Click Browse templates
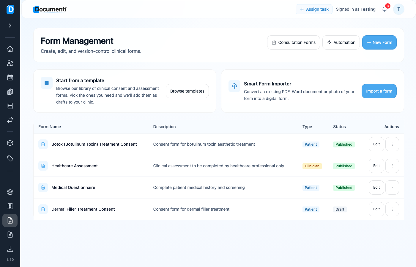416x267 pixels. (187, 91)
